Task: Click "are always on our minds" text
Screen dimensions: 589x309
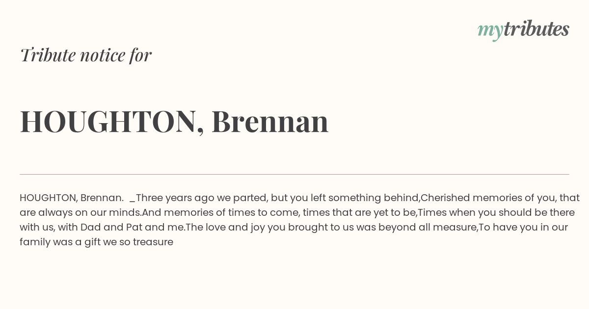Action: 80,212
